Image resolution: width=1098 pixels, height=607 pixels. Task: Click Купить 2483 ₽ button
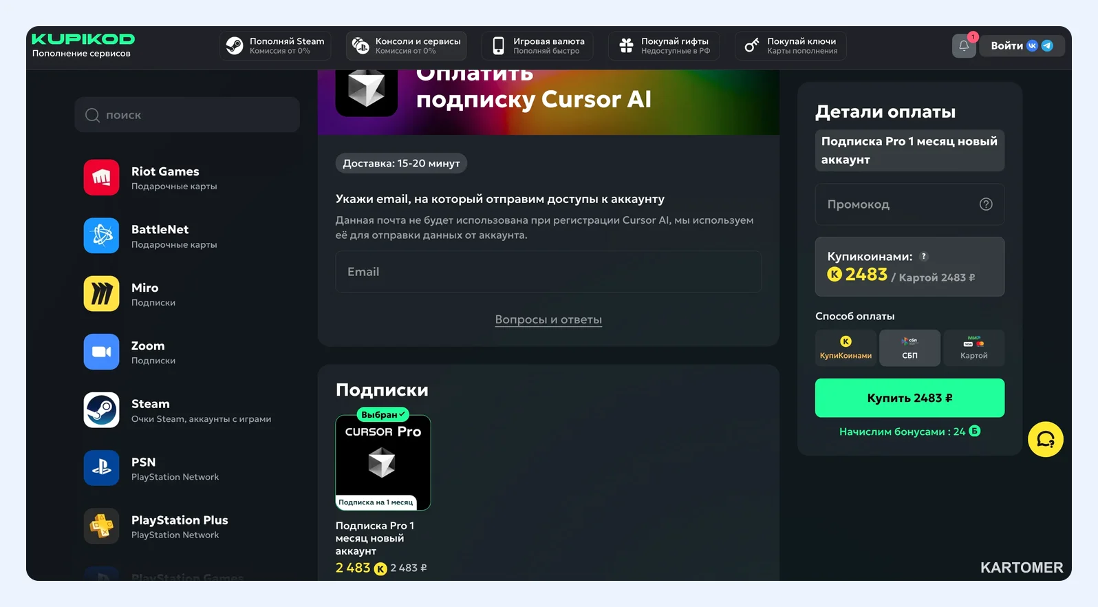(909, 398)
